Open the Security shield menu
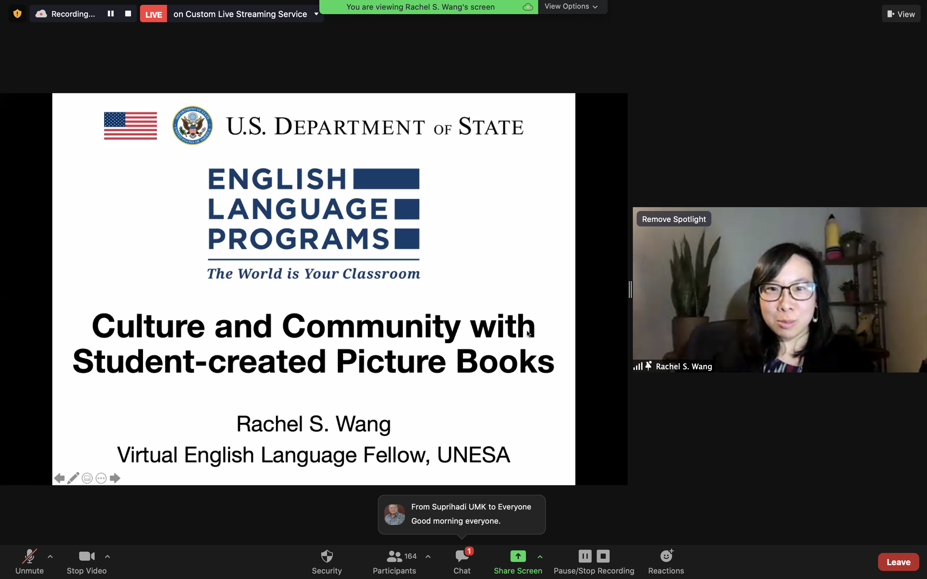Screen dimensions: 927x579 326,561
